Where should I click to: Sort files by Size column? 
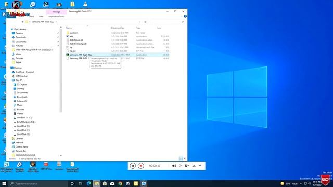[x=159, y=28]
